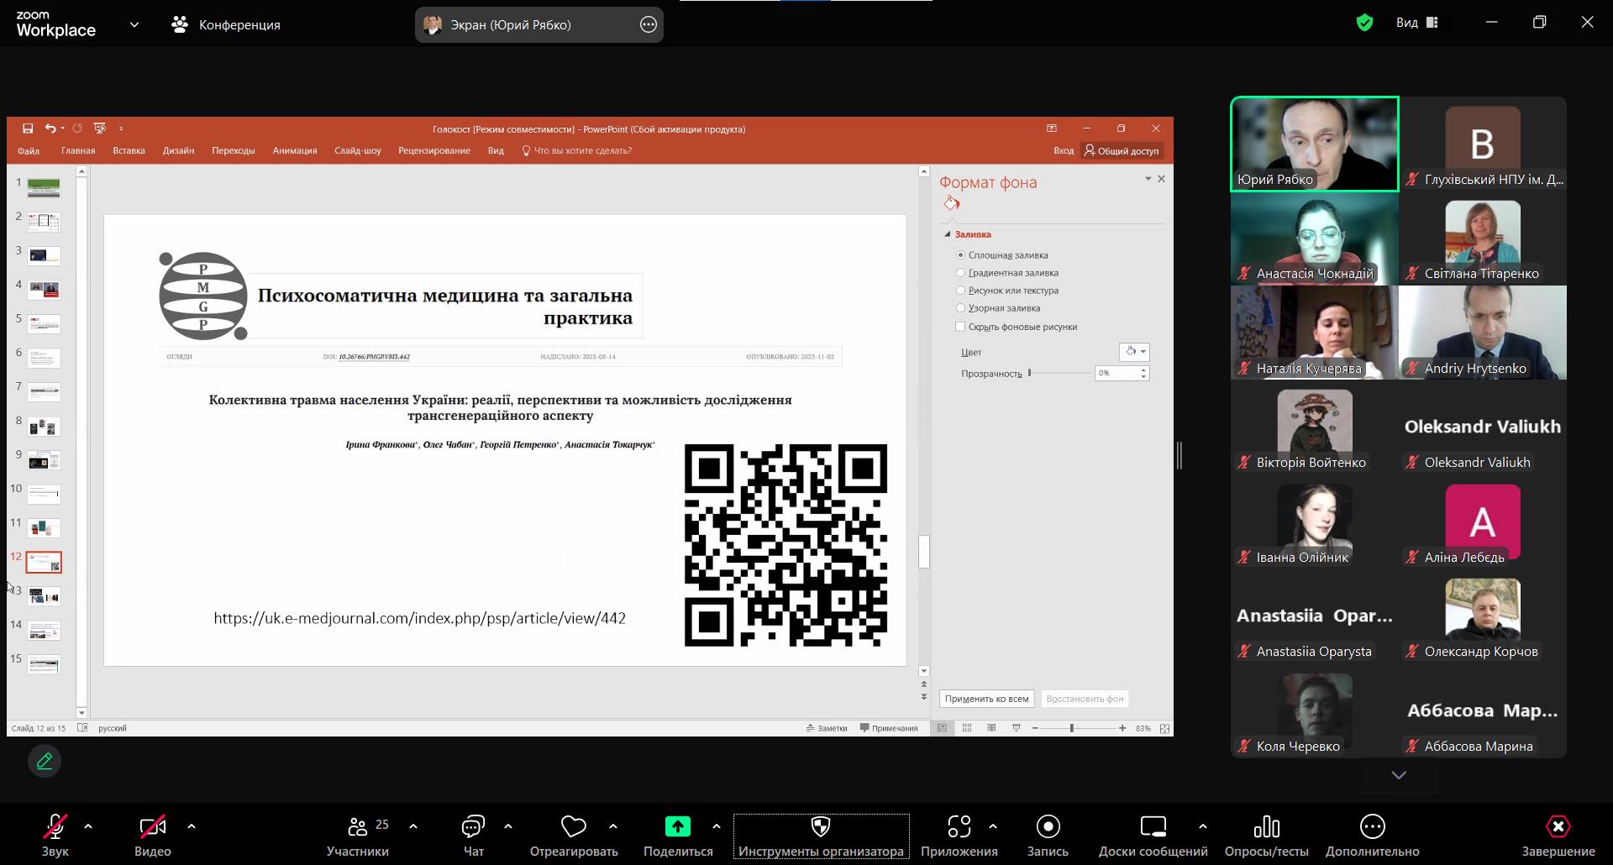Toggle Заметки notes in status bar
1613x865 pixels.
[x=827, y=728]
